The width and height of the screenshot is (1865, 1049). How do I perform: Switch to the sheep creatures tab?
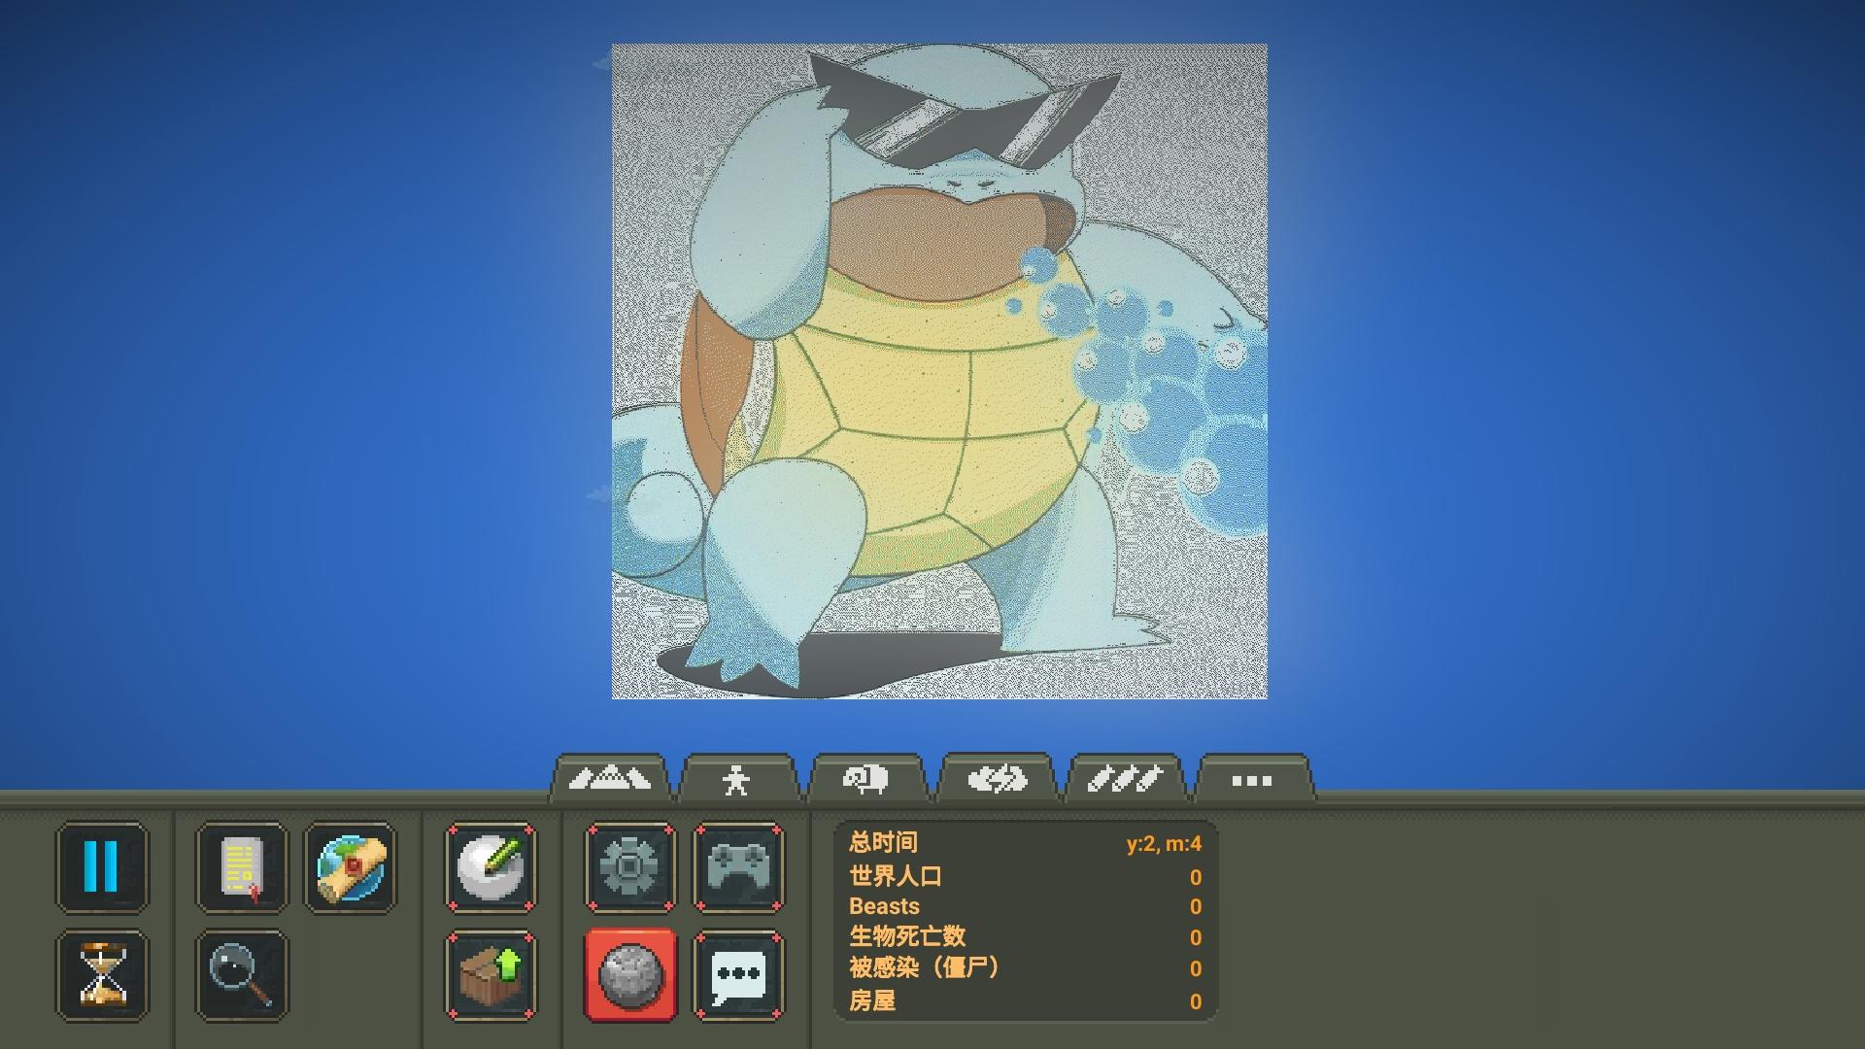866,779
